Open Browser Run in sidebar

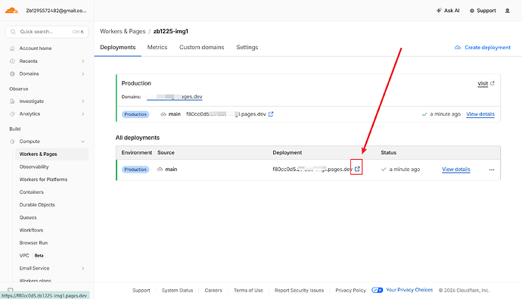pos(33,243)
